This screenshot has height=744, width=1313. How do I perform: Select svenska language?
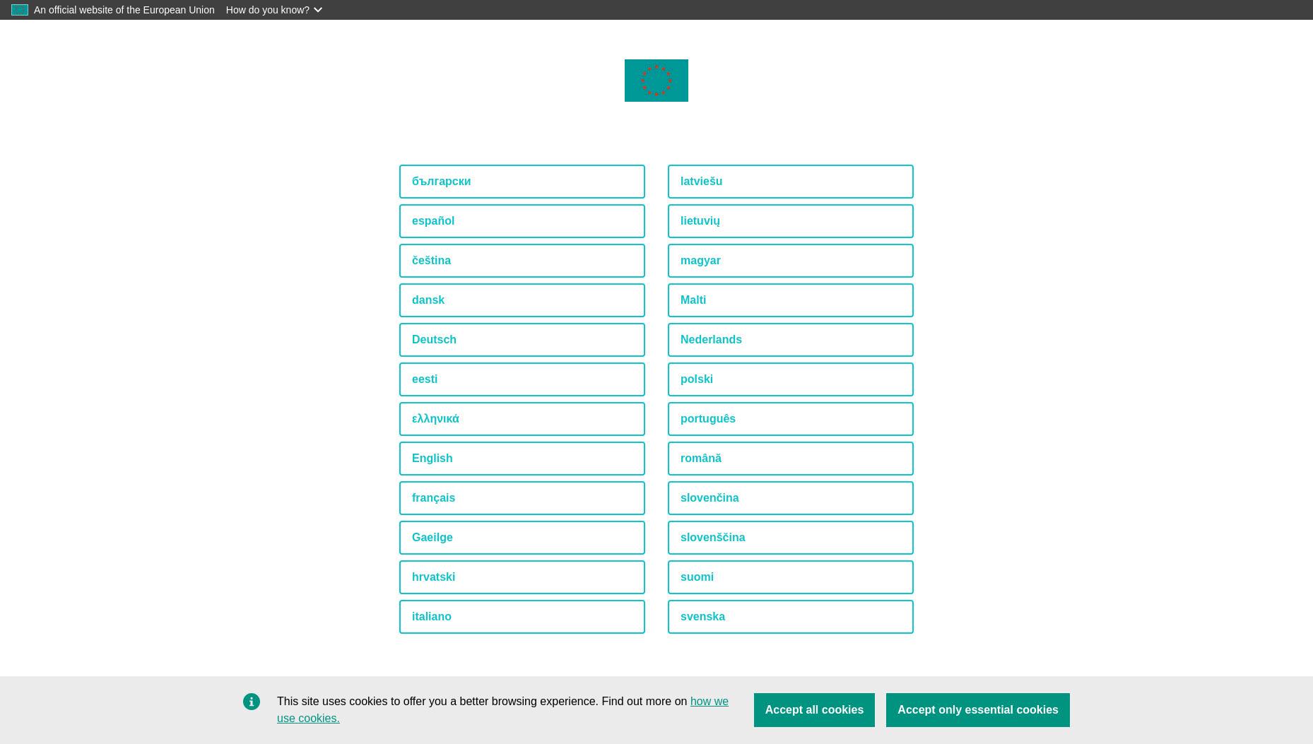click(791, 617)
